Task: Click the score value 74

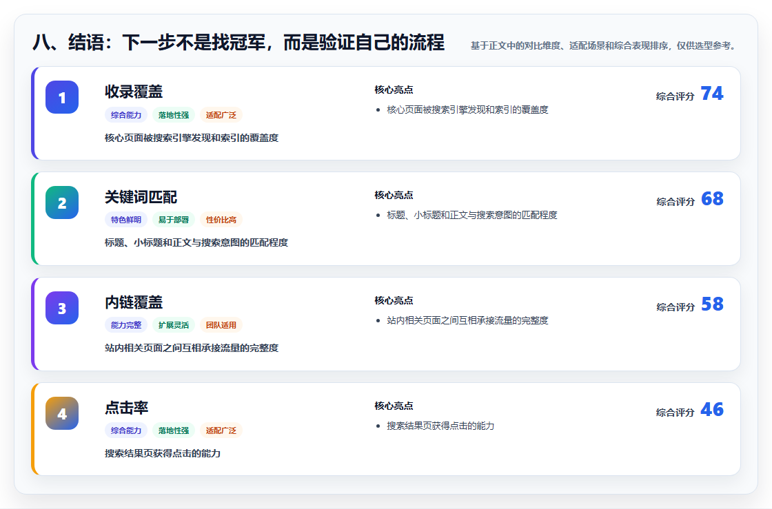Action: [712, 94]
